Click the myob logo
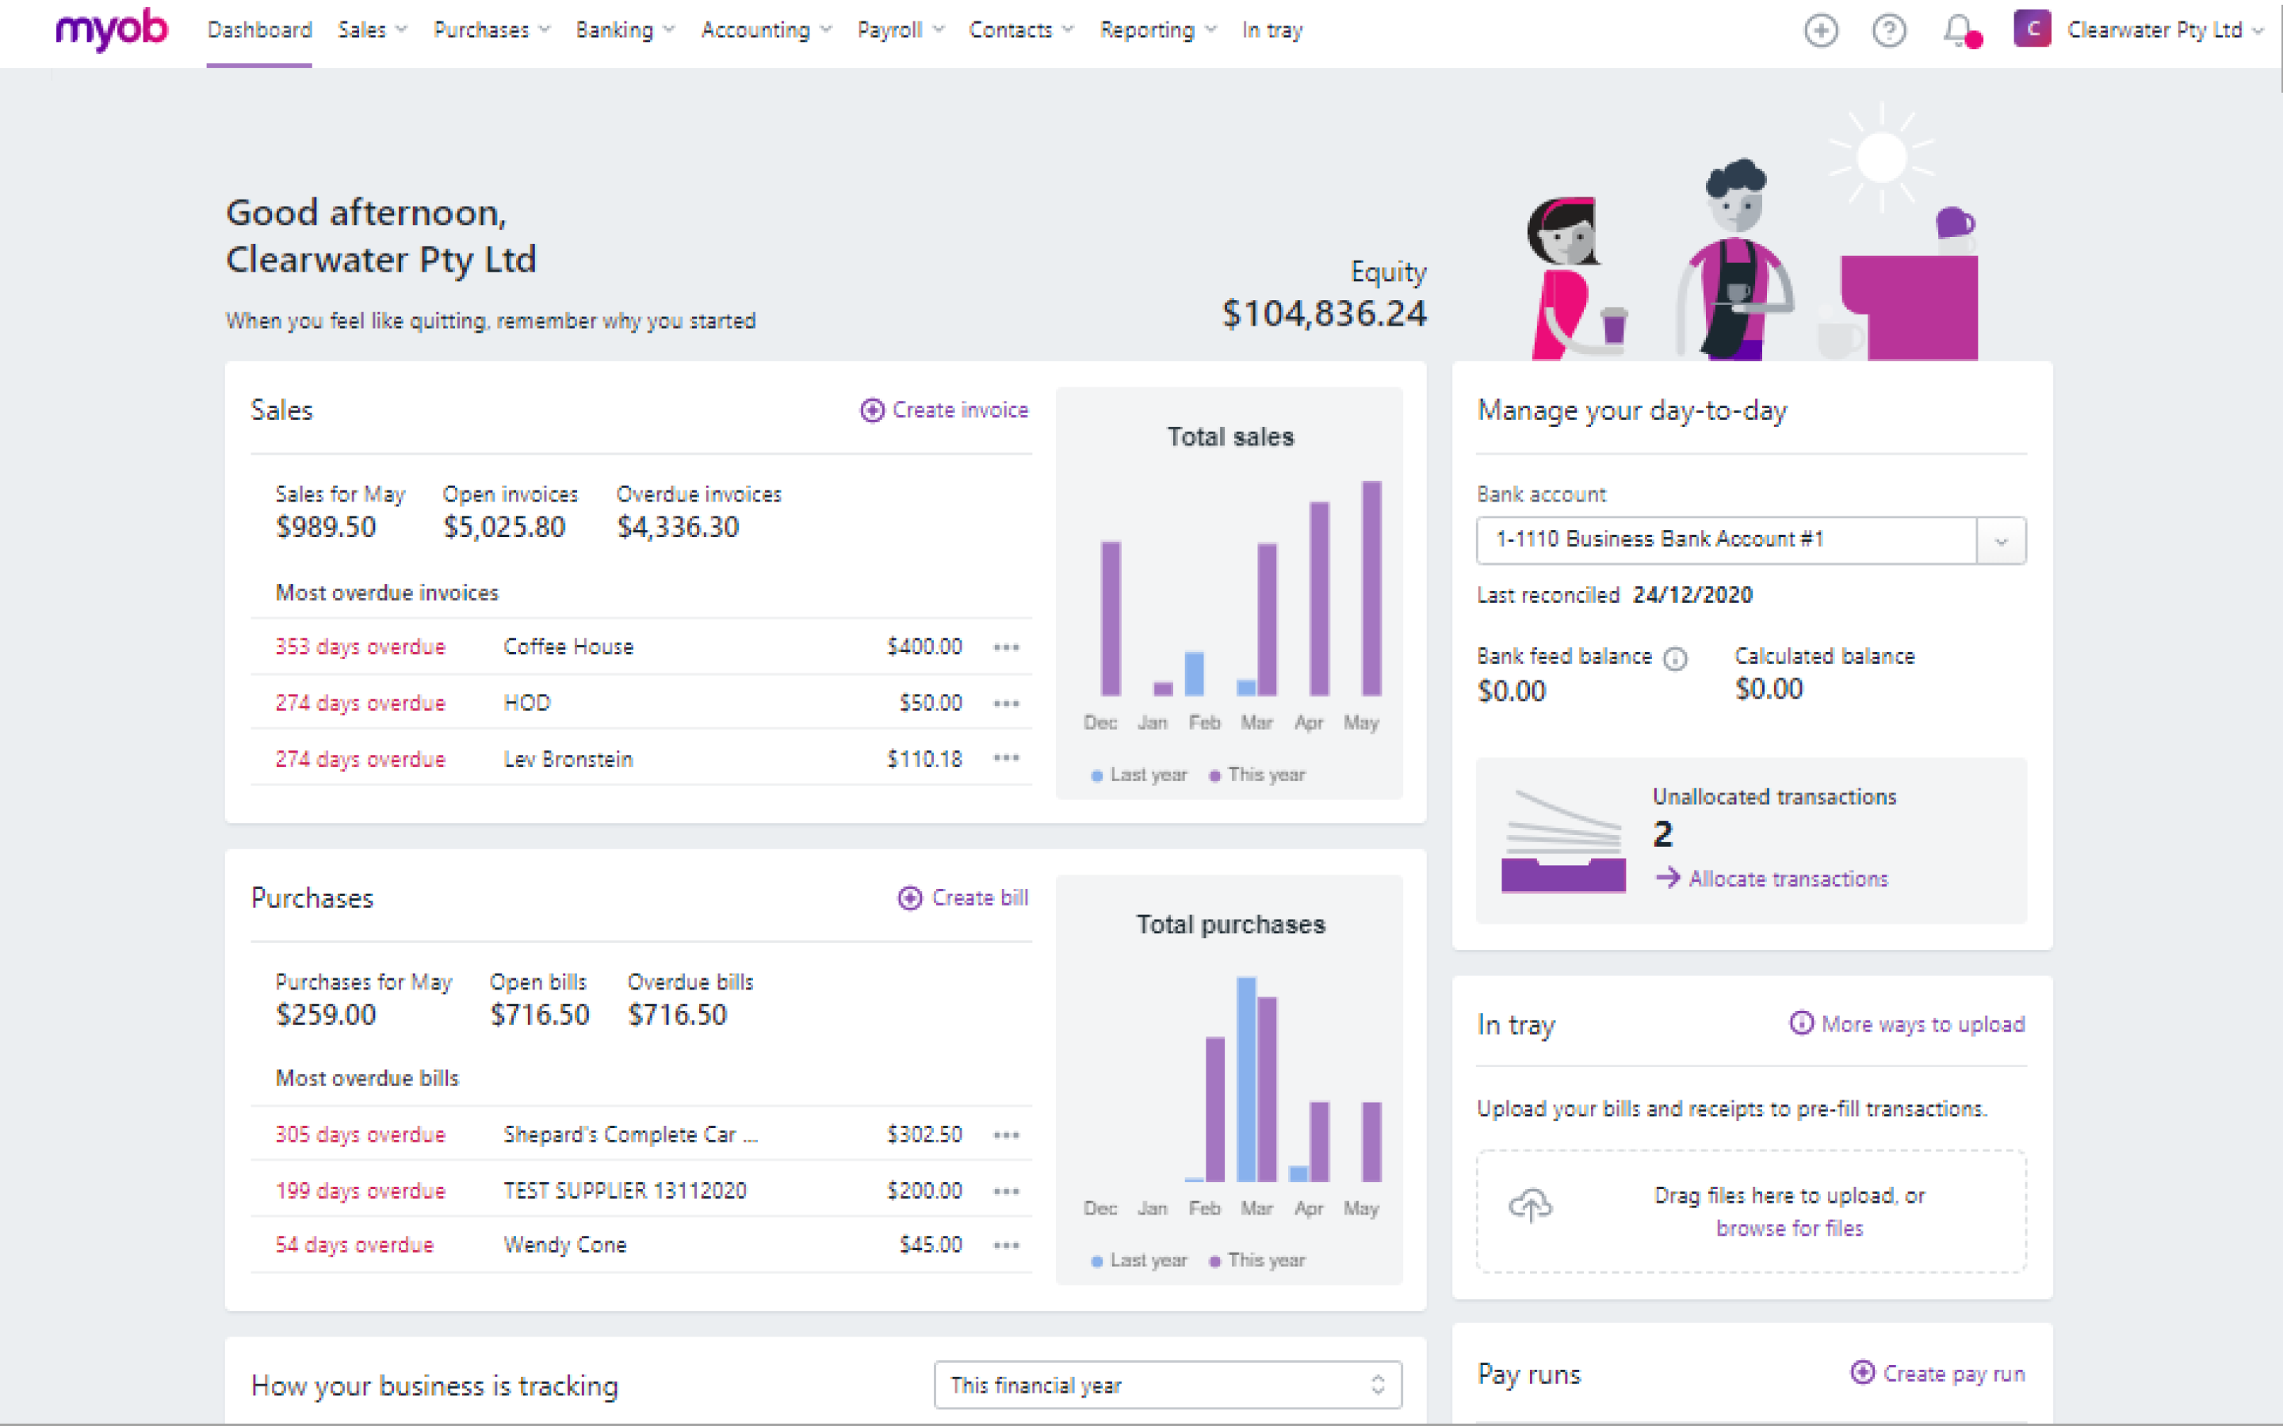The image size is (2283, 1426). pos(111,31)
